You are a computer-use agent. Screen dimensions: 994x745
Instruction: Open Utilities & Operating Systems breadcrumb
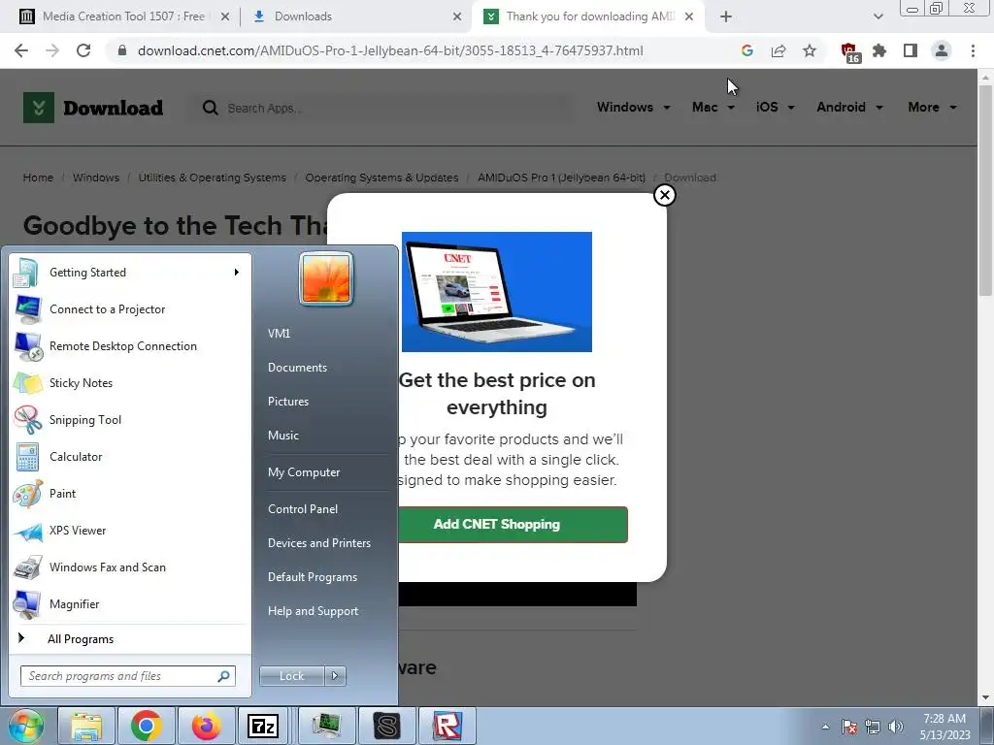[x=213, y=178]
